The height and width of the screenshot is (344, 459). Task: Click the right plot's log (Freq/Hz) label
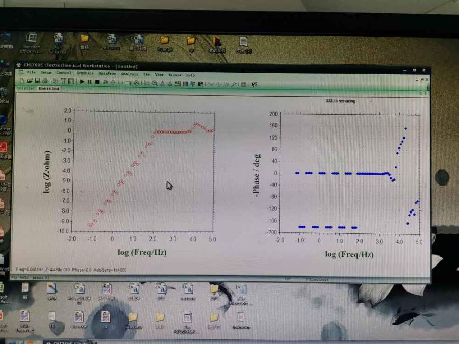pos(349,254)
